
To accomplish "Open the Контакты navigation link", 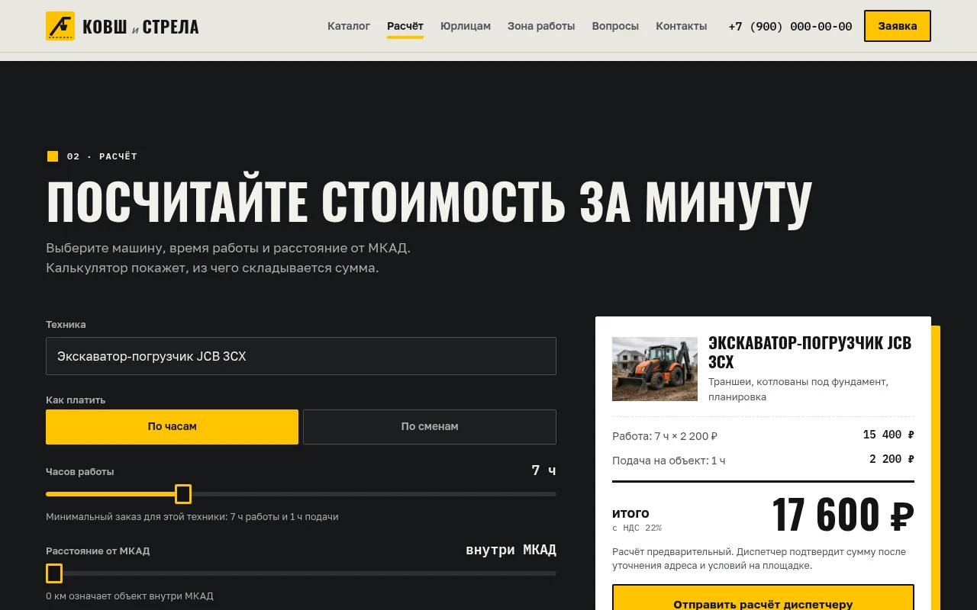I will (x=682, y=26).
